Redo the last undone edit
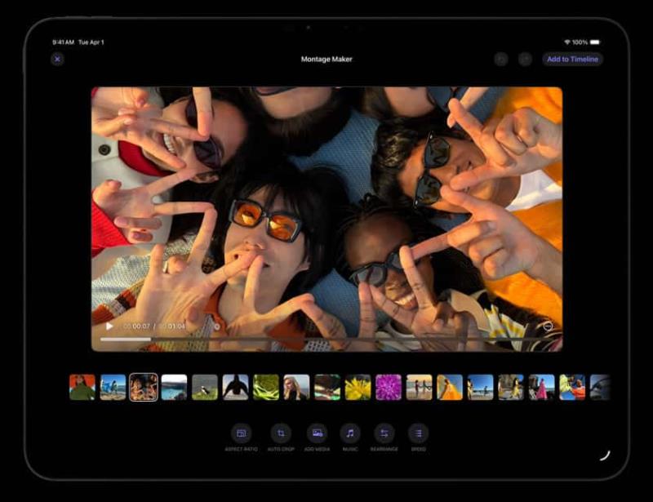Viewport: 653px width, 502px height. [524, 59]
